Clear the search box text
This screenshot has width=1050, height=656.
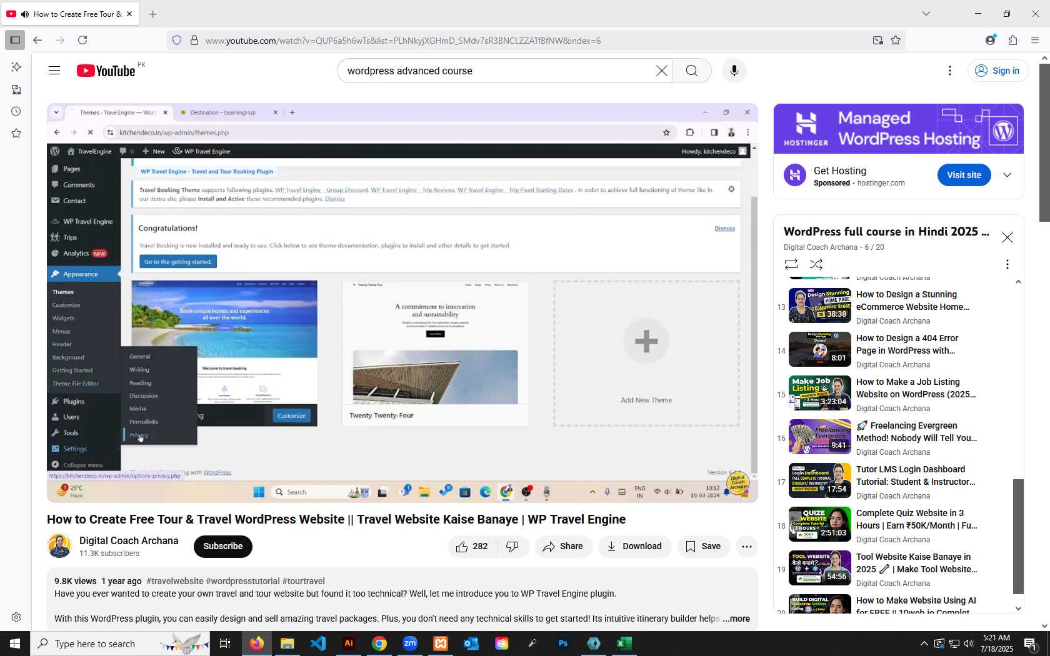[x=661, y=71]
